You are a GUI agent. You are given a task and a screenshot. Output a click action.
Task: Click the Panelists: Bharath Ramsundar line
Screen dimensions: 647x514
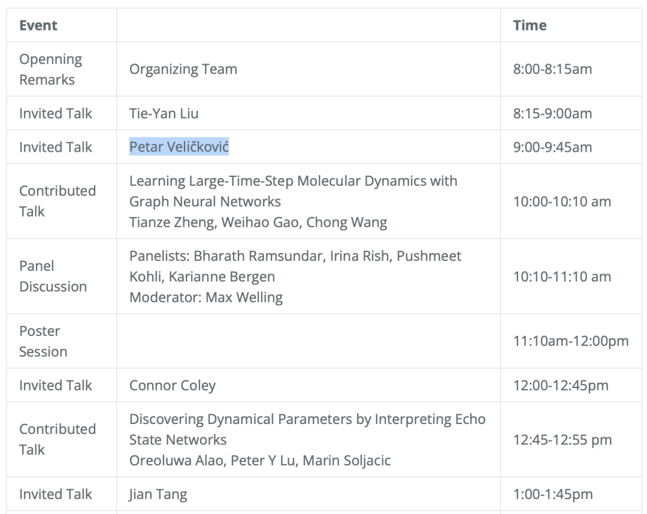click(295, 257)
